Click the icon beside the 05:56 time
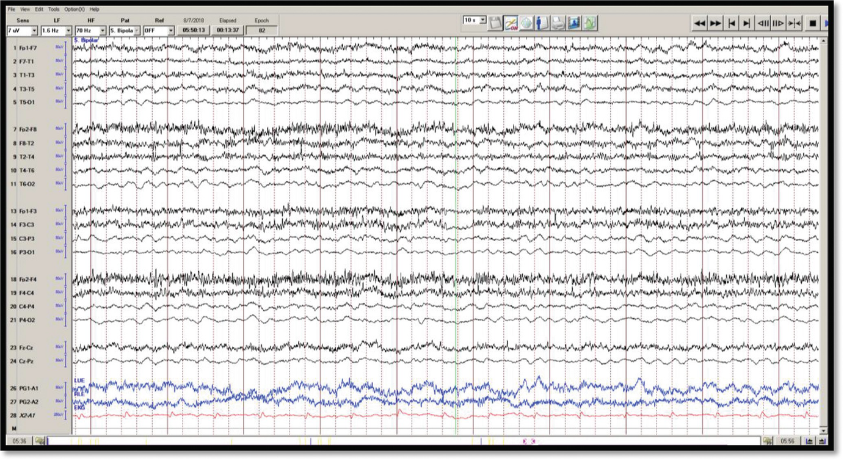The height and width of the screenshot is (461, 844). (x=768, y=441)
